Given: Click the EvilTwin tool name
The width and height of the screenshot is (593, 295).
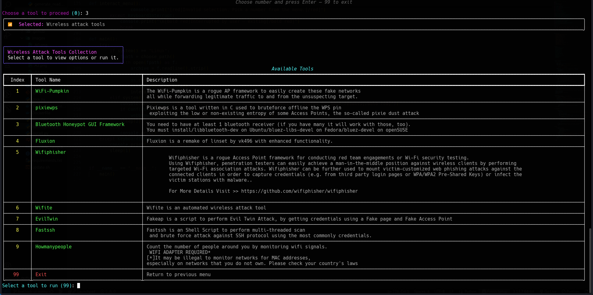Looking at the screenshot, I should 46,219.
